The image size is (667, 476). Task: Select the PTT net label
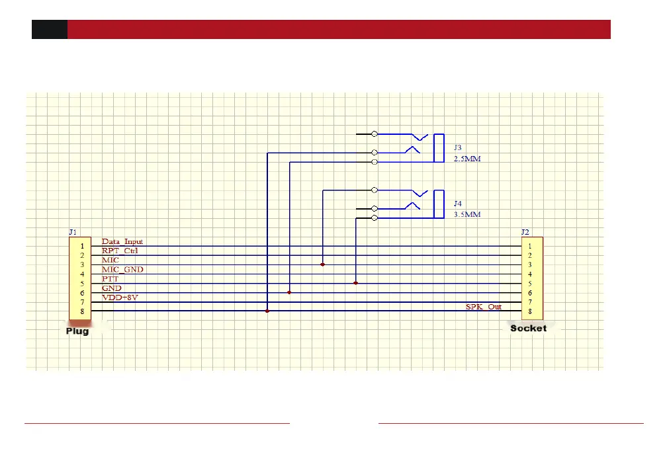coord(110,279)
